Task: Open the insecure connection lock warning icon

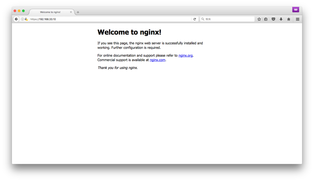Action: 26,19
